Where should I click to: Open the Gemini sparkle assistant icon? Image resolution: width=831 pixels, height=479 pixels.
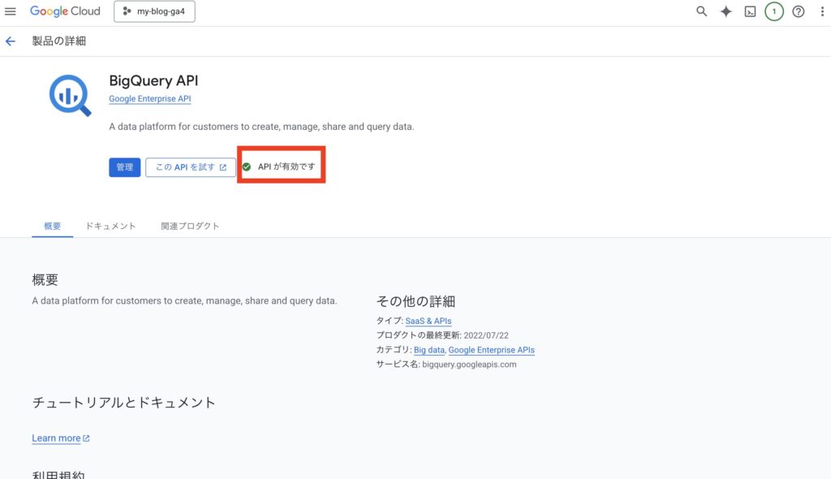tap(726, 11)
